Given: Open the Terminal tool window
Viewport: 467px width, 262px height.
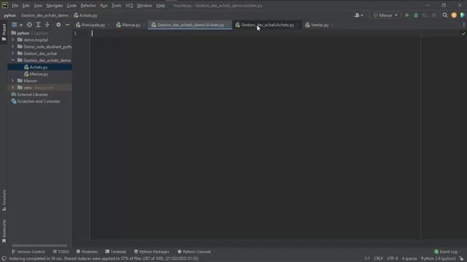Looking at the screenshot, I should pyautogui.click(x=115, y=252).
